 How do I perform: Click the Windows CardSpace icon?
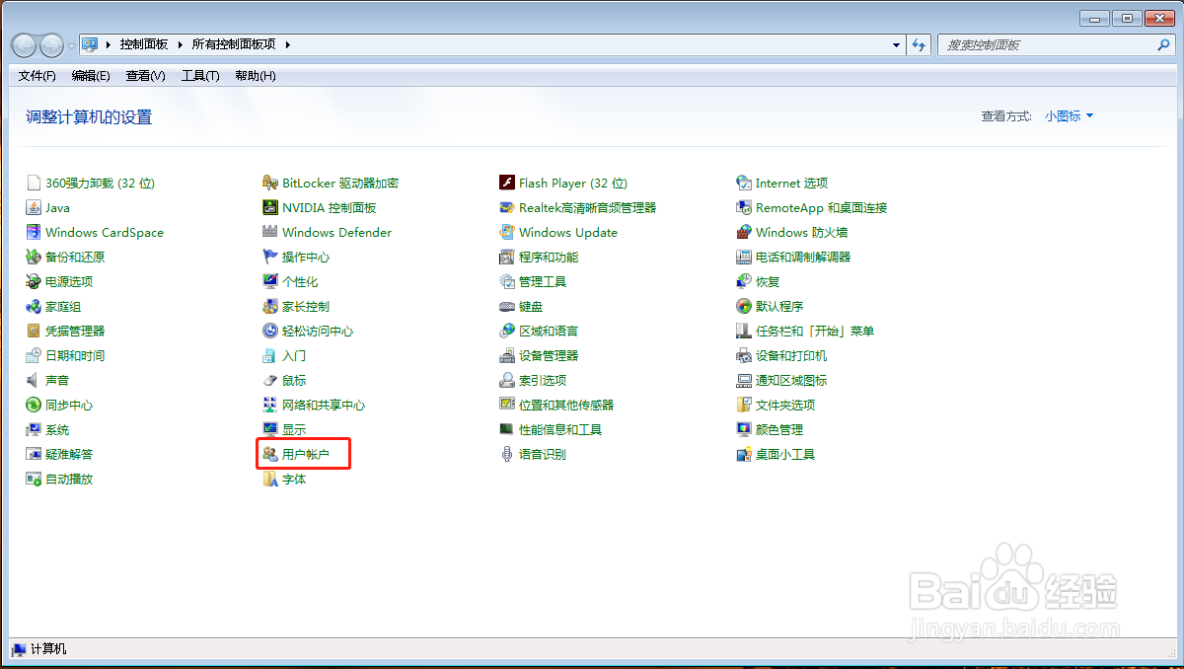[x=34, y=232]
